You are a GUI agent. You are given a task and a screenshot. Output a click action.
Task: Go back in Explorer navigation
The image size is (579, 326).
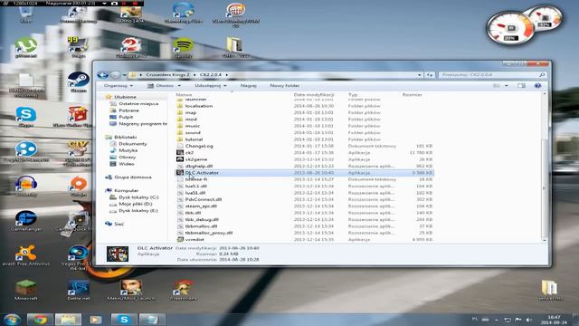coord(102,75)
